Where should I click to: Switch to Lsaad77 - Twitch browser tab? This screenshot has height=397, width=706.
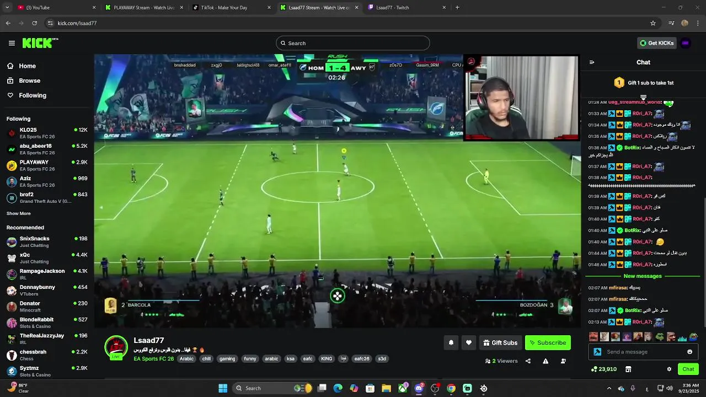click(x=407, y=8)
